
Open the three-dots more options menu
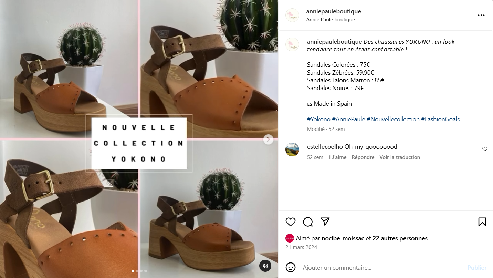(481, 15)
